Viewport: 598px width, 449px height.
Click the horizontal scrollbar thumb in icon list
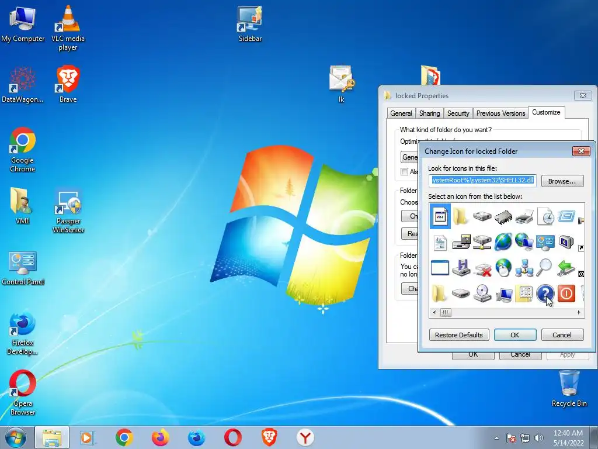tap(446, 312)
